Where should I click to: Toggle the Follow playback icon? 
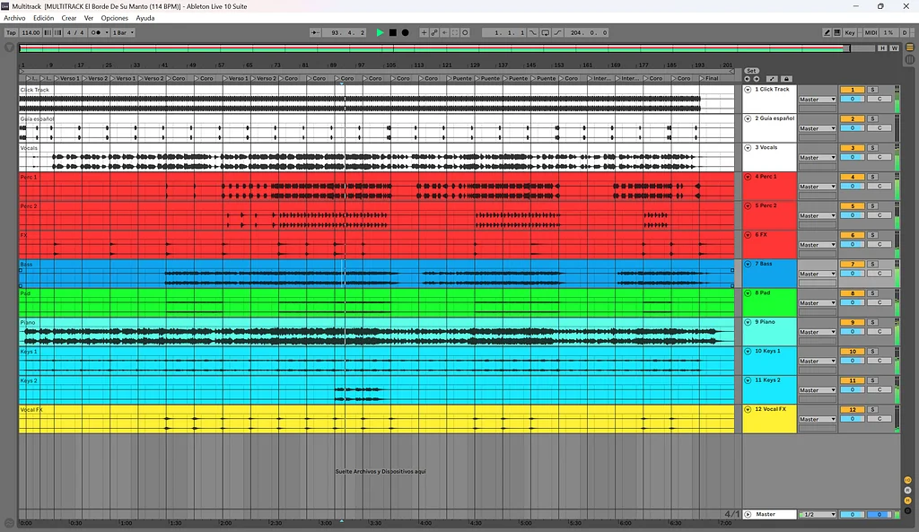point(315,33)
